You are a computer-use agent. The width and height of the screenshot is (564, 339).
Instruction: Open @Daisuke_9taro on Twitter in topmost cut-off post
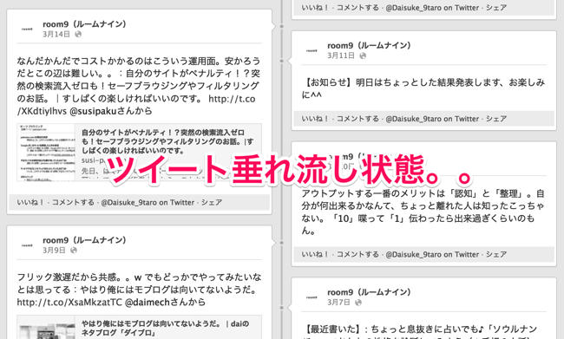click(x=432, y=8)
